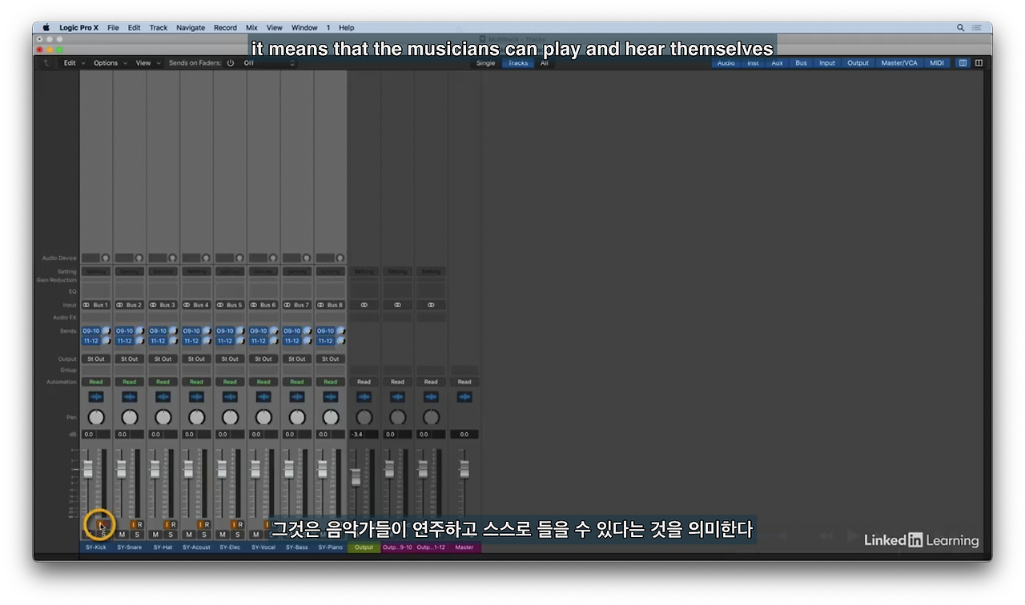Open the Sends on Faders Off dropdown
This screenshot has width=1025, height=605.
(268, 63)
